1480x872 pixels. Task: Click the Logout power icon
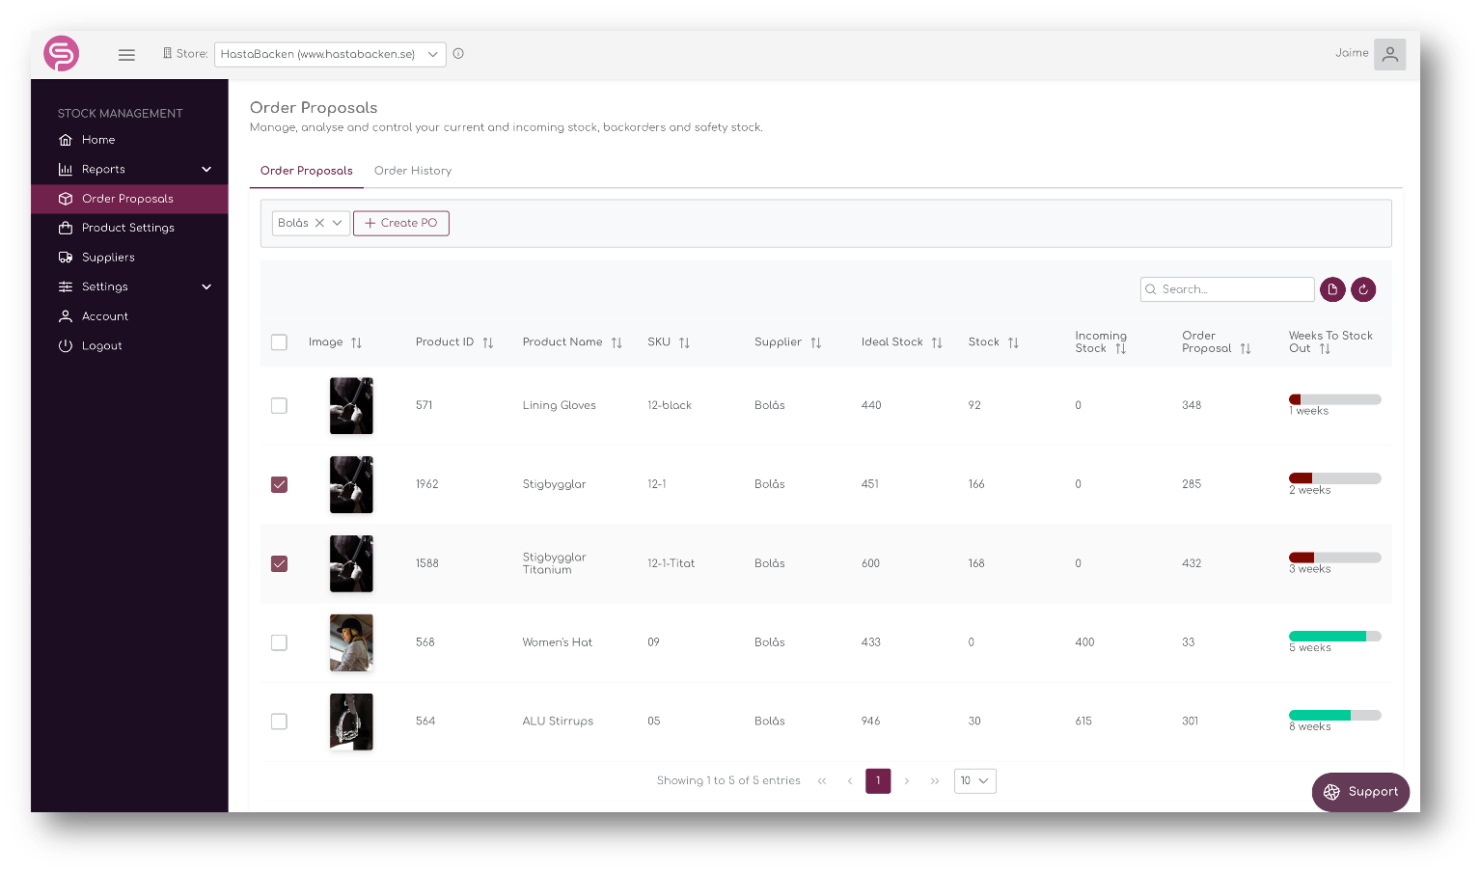click(x=65, y=345)
